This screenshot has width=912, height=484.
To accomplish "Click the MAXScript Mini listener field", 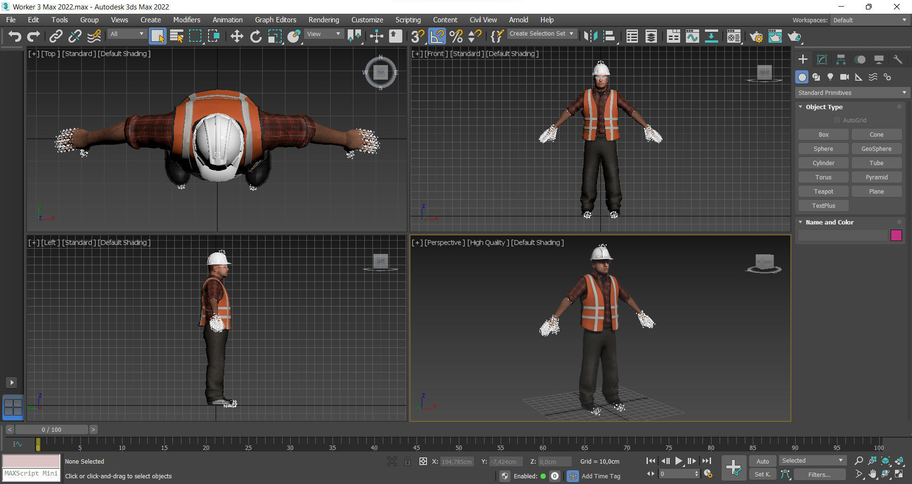I will [x=31, y=474].
